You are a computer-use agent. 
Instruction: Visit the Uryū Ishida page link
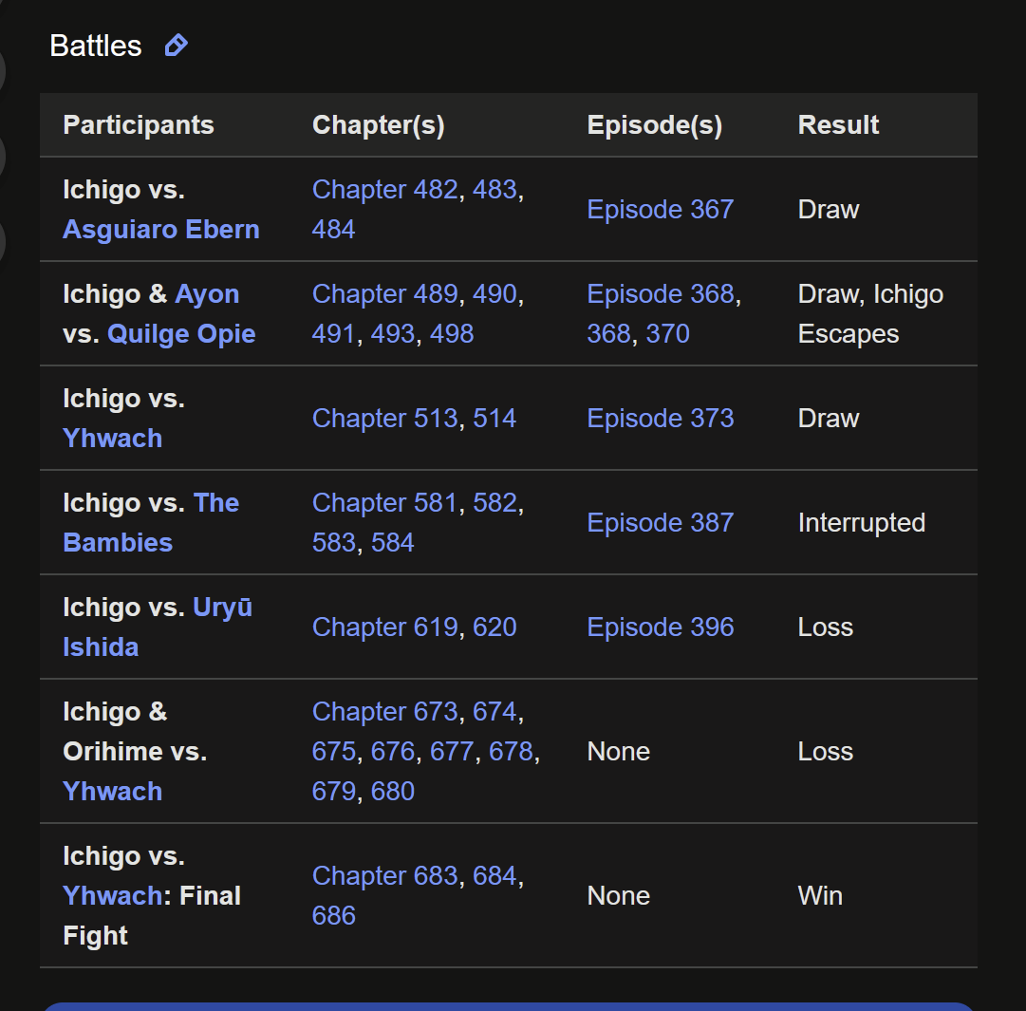tap(158, 627)
